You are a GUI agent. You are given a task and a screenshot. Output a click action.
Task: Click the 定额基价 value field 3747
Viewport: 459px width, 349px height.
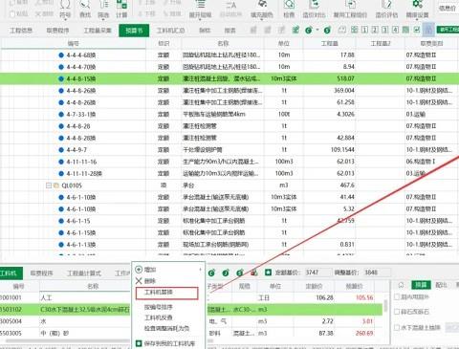coord(317,273)
